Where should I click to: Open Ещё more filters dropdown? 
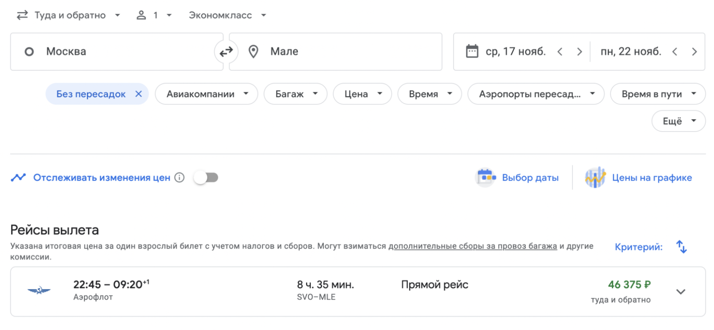pyautogui.click(x=679, y=121)
